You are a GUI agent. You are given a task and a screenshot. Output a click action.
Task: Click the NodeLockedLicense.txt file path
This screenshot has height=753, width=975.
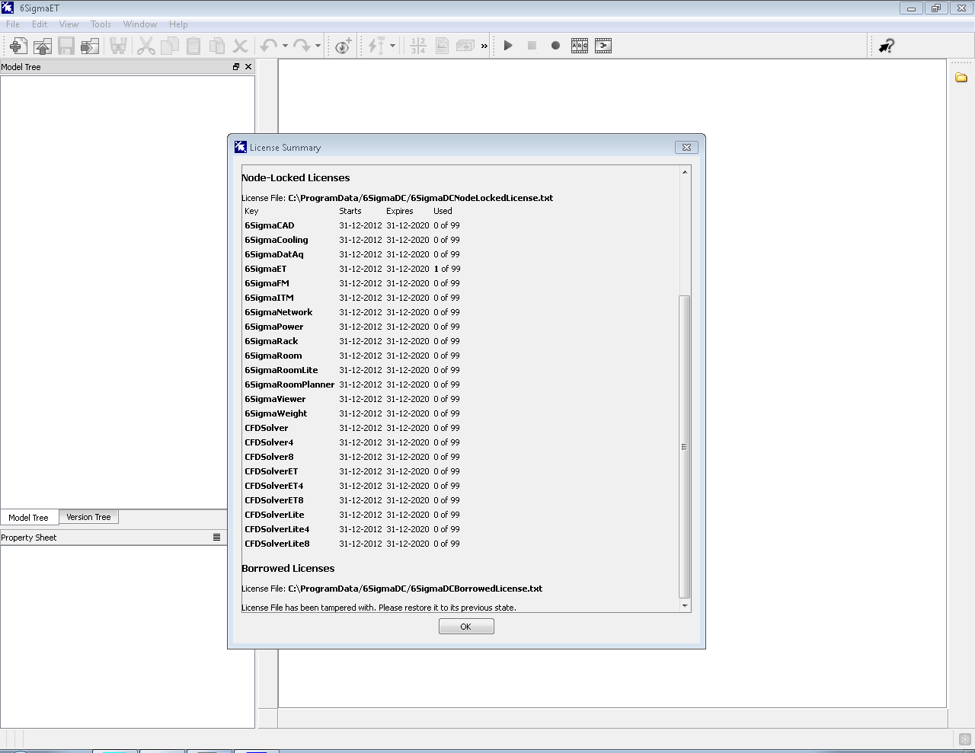tap(420, 198)
